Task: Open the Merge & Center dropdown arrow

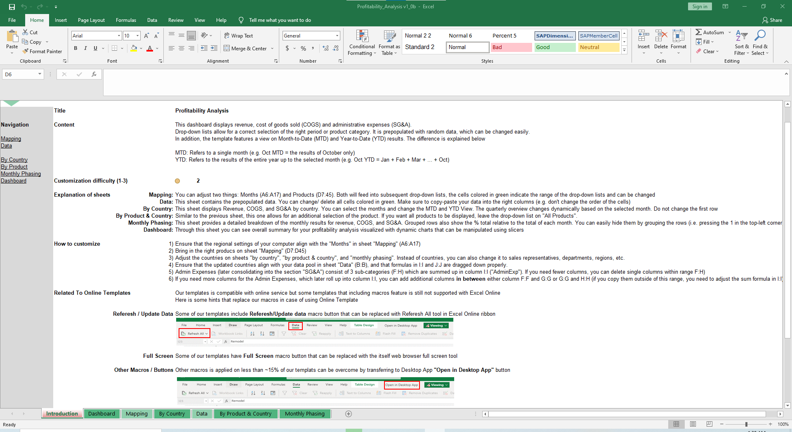Action: tap(272, 48)
